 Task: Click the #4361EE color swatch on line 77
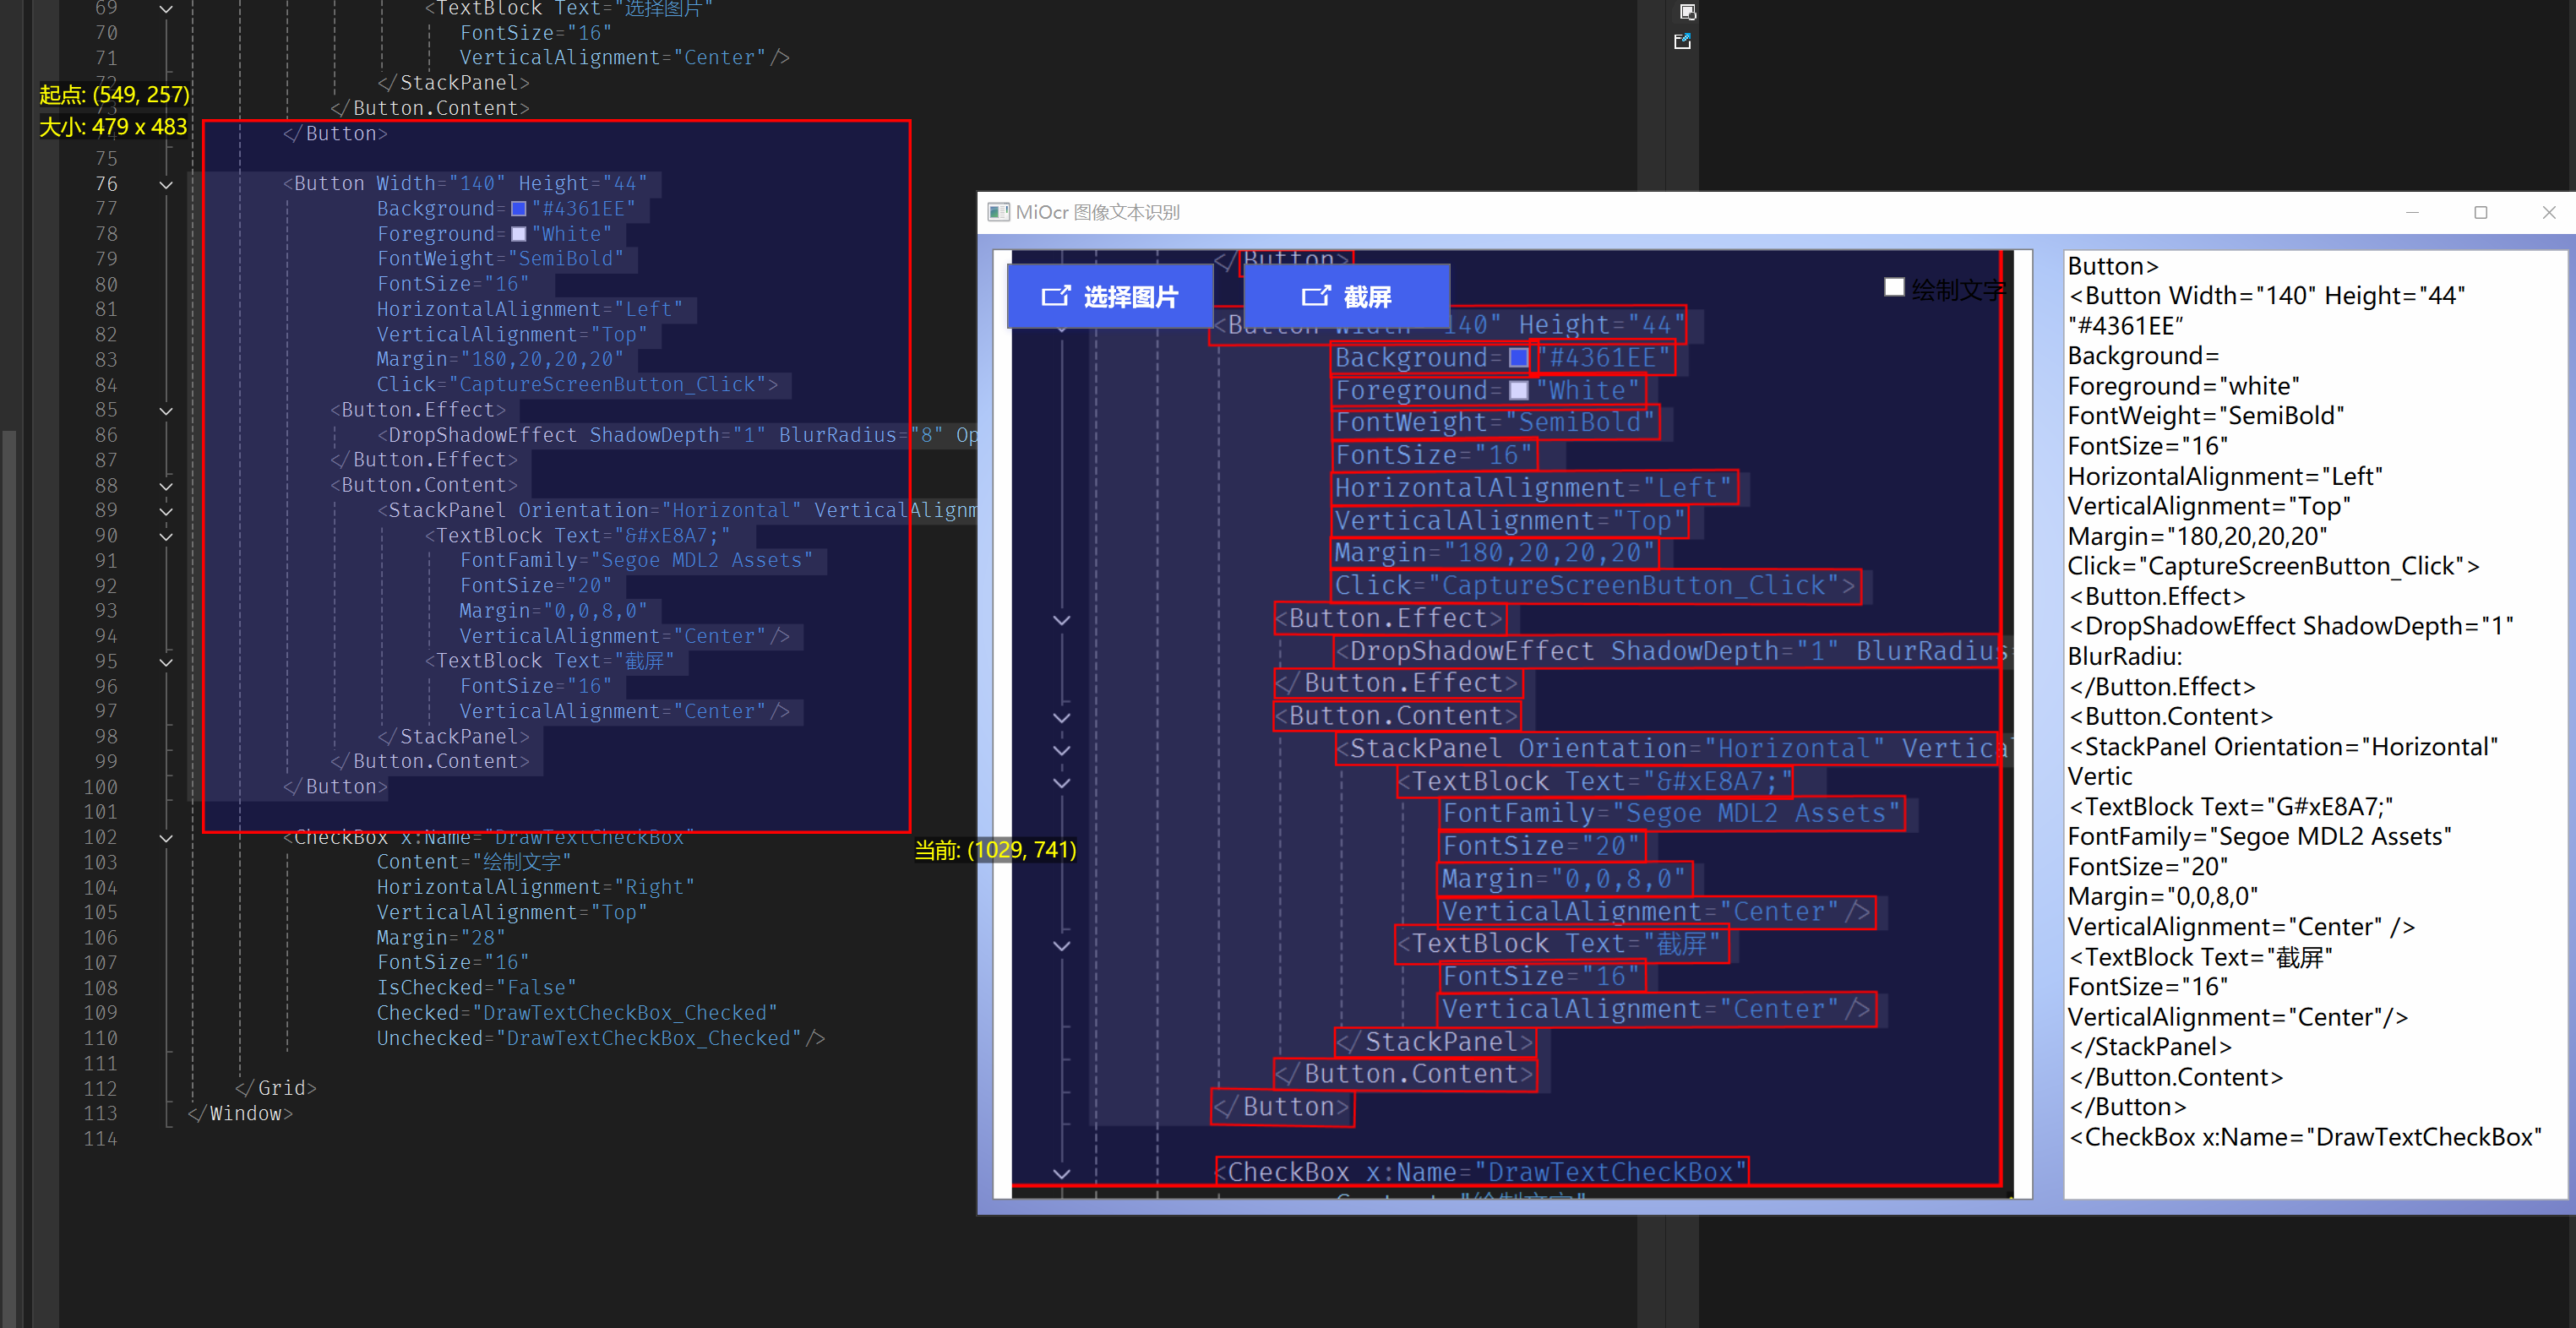[518, 209]
